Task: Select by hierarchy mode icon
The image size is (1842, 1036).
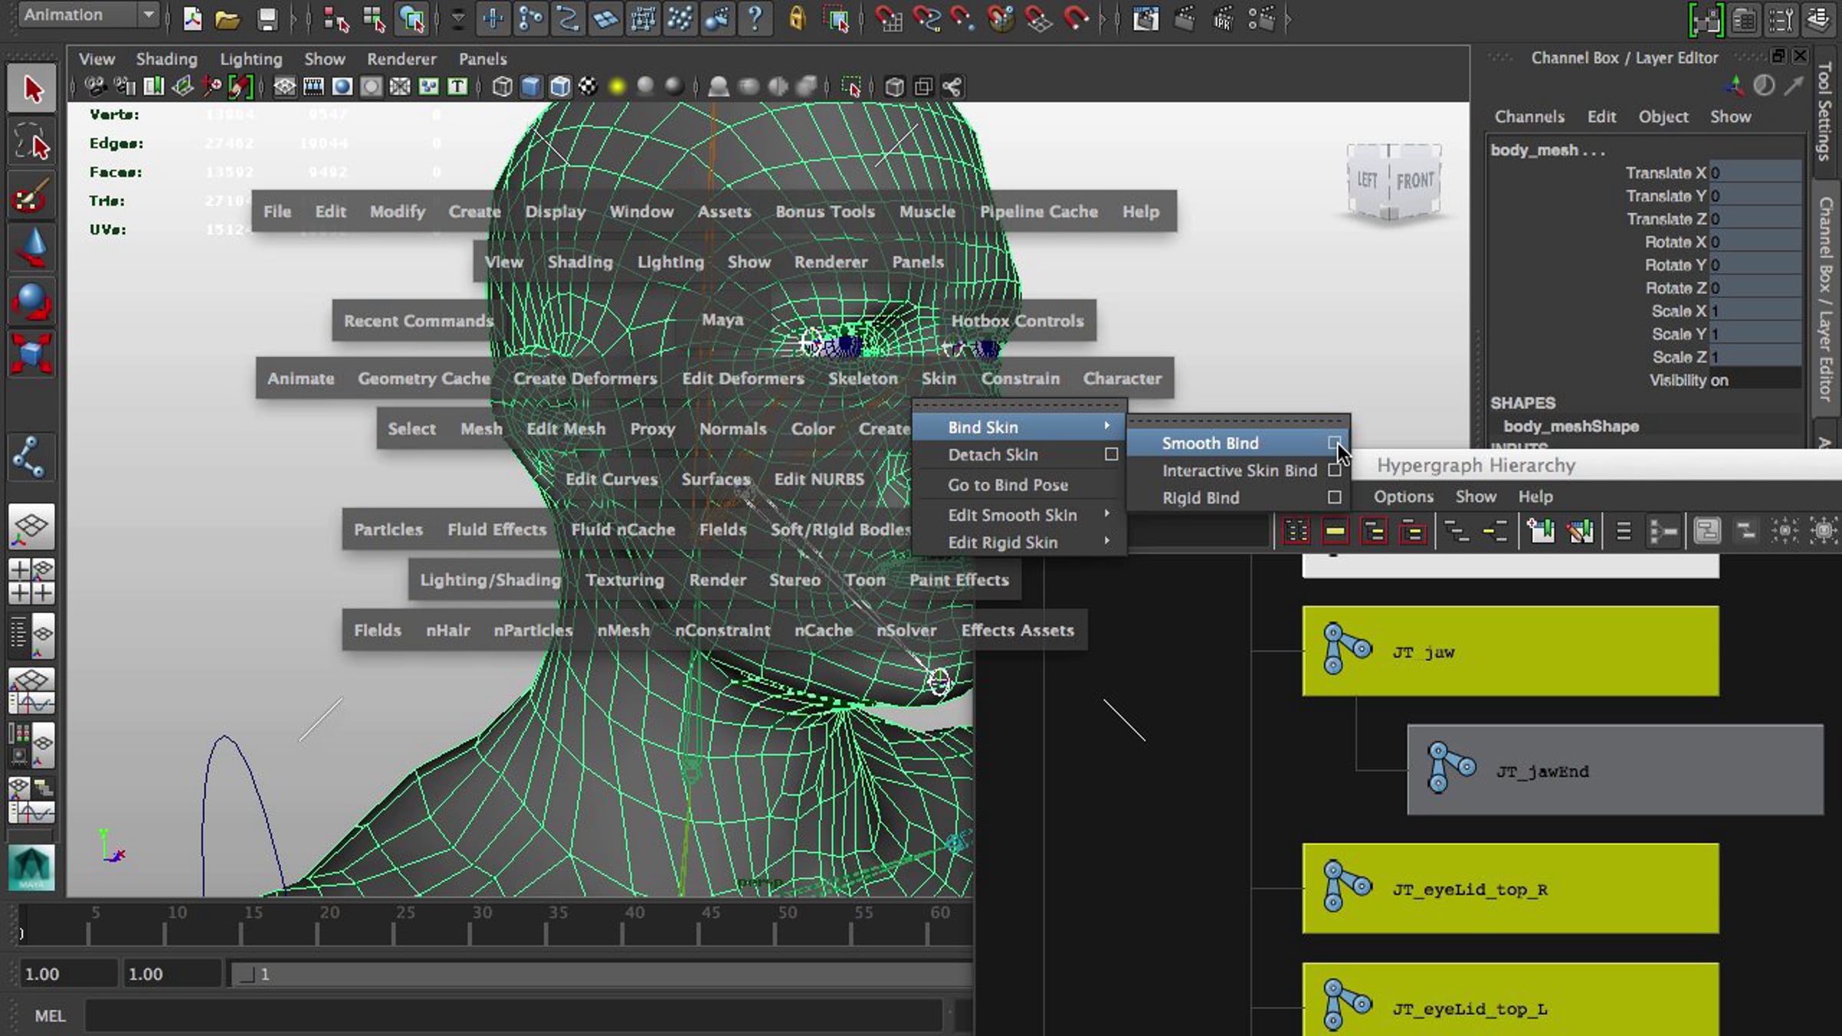Action: click(336, 18)
